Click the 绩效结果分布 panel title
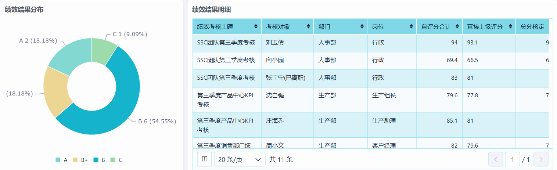557x170 pixels. pyautogui.click(x=24, y=10)
